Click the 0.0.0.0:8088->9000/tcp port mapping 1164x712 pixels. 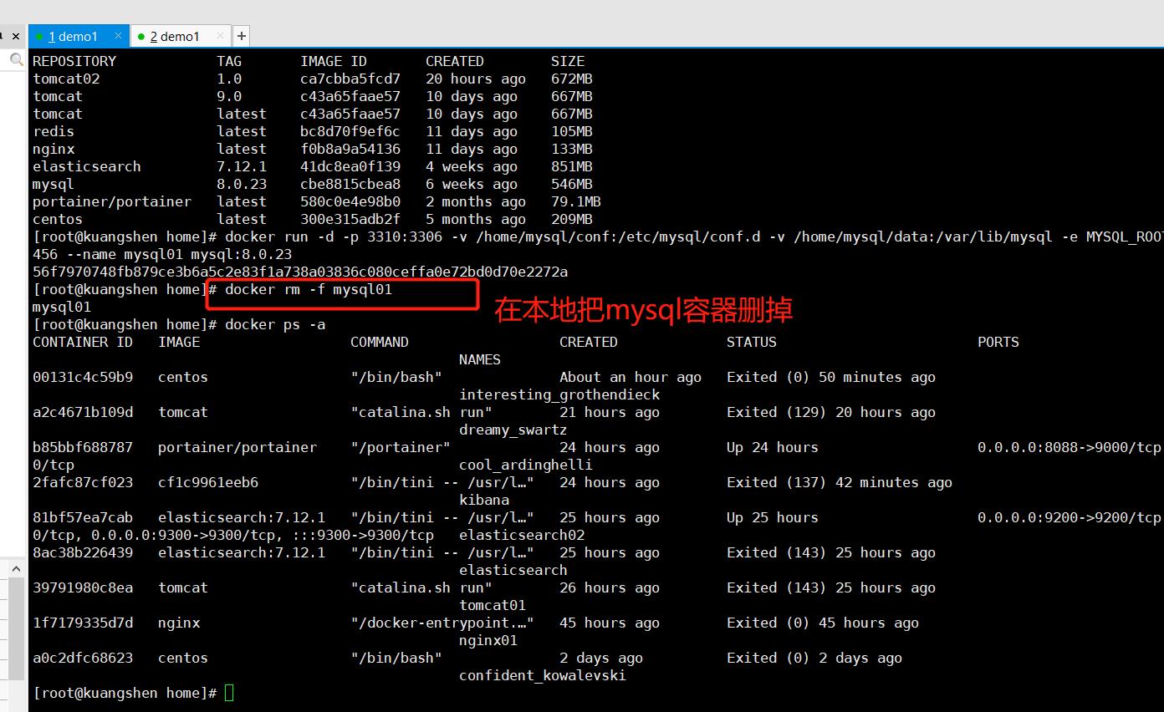(x=1070, y=447)
